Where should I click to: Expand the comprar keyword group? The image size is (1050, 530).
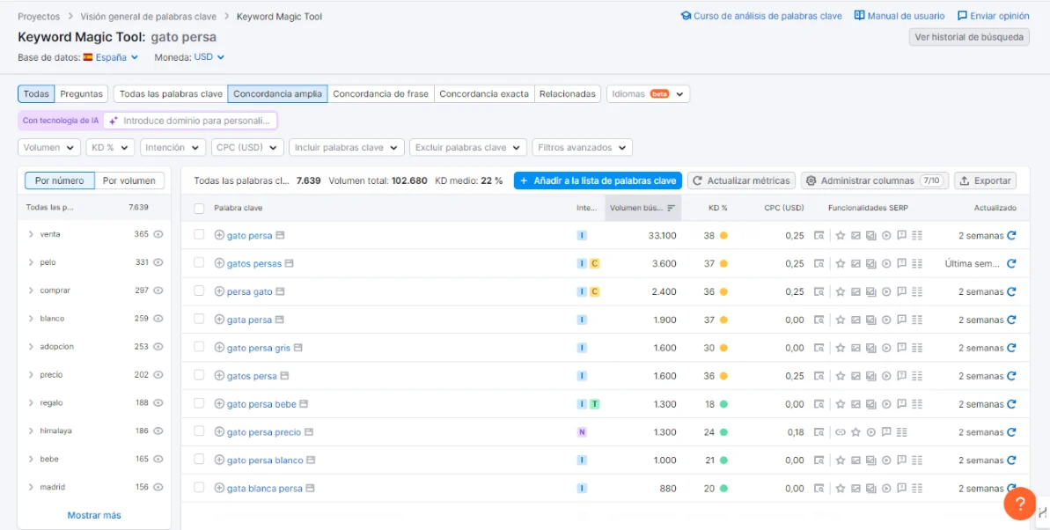[x=31, y=291]
